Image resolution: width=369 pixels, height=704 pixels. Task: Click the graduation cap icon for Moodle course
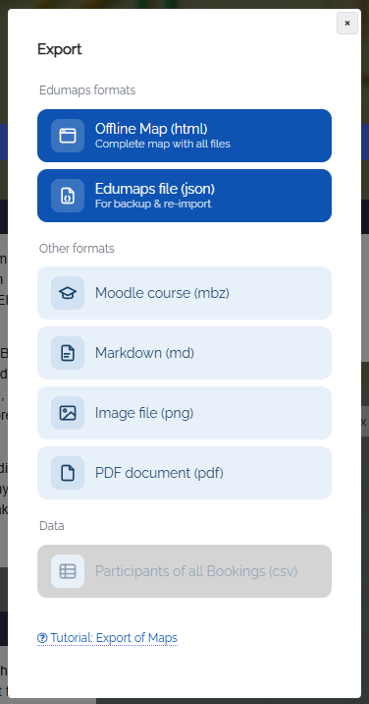click(68, 293)
